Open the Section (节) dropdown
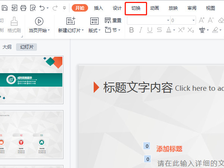 [113, 30]
